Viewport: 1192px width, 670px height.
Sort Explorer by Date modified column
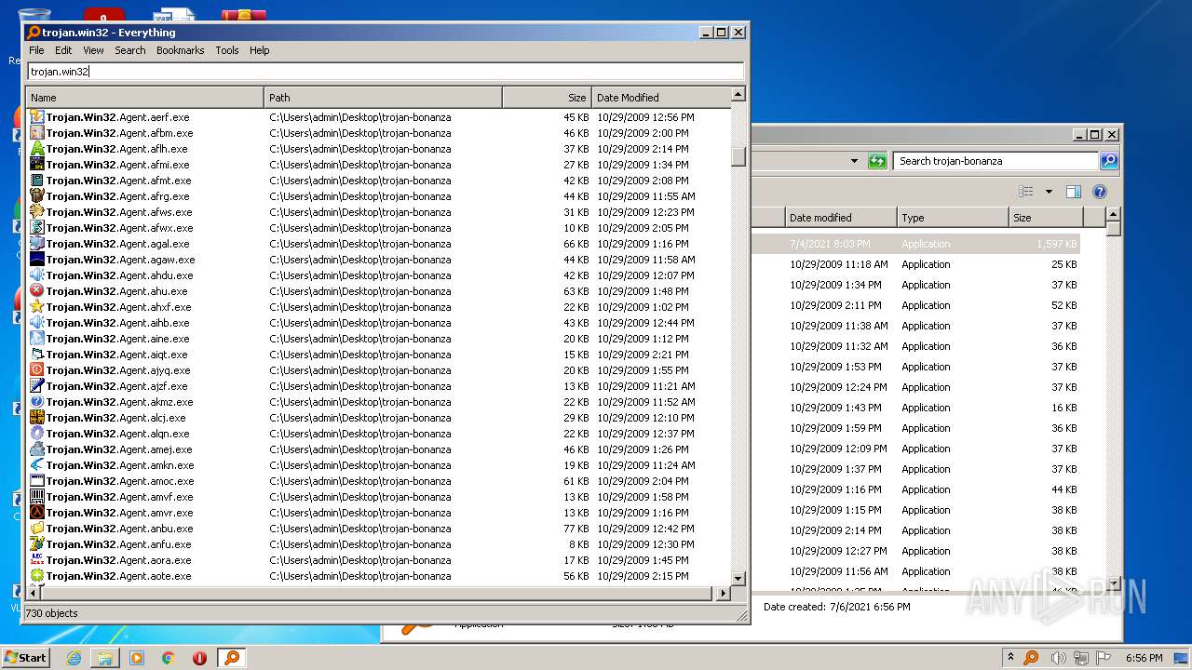(841, 218)
